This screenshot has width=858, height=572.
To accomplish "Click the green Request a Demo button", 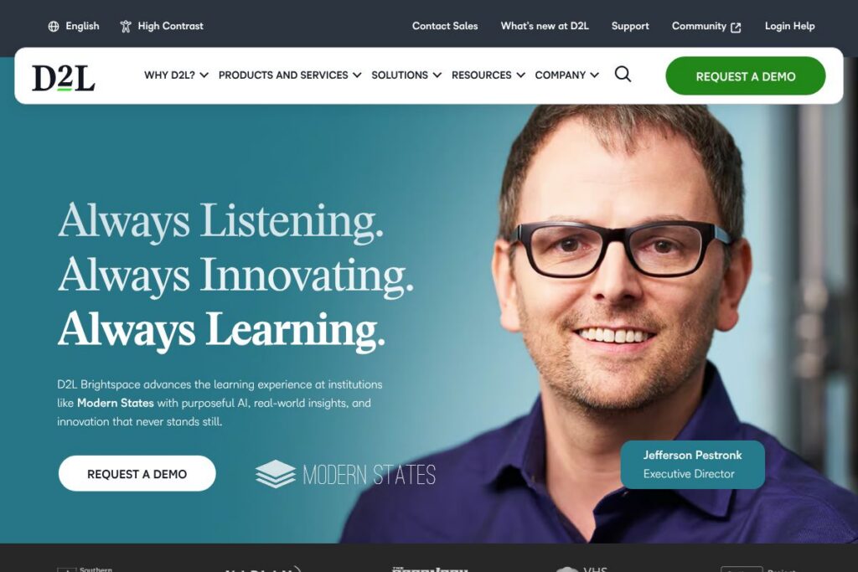I will [745, 76].
